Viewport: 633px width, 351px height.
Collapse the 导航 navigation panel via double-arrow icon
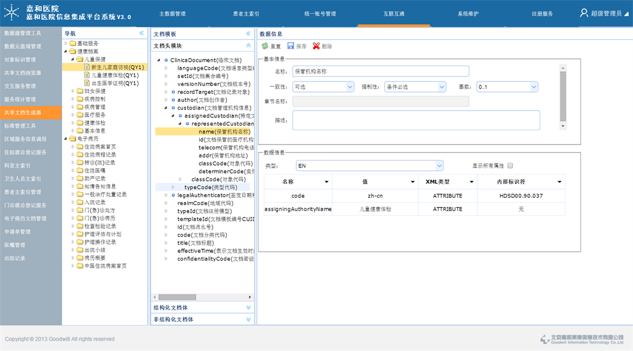coord(142,33)
